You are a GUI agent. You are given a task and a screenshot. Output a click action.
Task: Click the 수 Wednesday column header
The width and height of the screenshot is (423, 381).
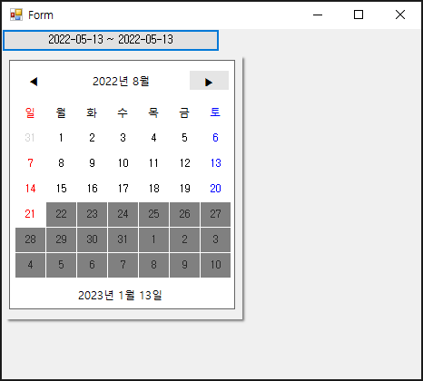click(x=123, y=112)
